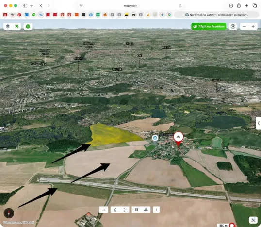Reset north using the compass
The image size is (261, 227).
pos(9,213)
